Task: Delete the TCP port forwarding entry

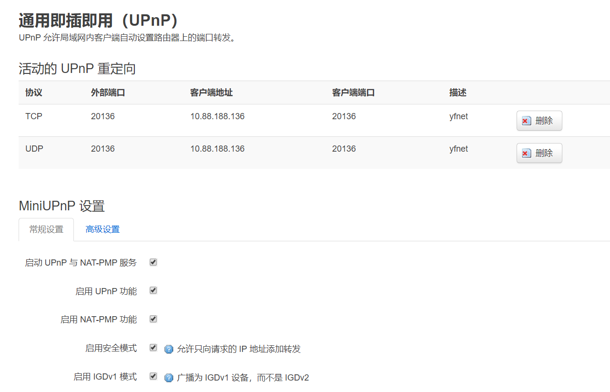Action: coord(539,121)
